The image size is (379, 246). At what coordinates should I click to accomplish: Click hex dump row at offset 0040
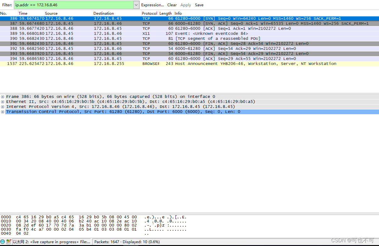(x=75, y=233)
